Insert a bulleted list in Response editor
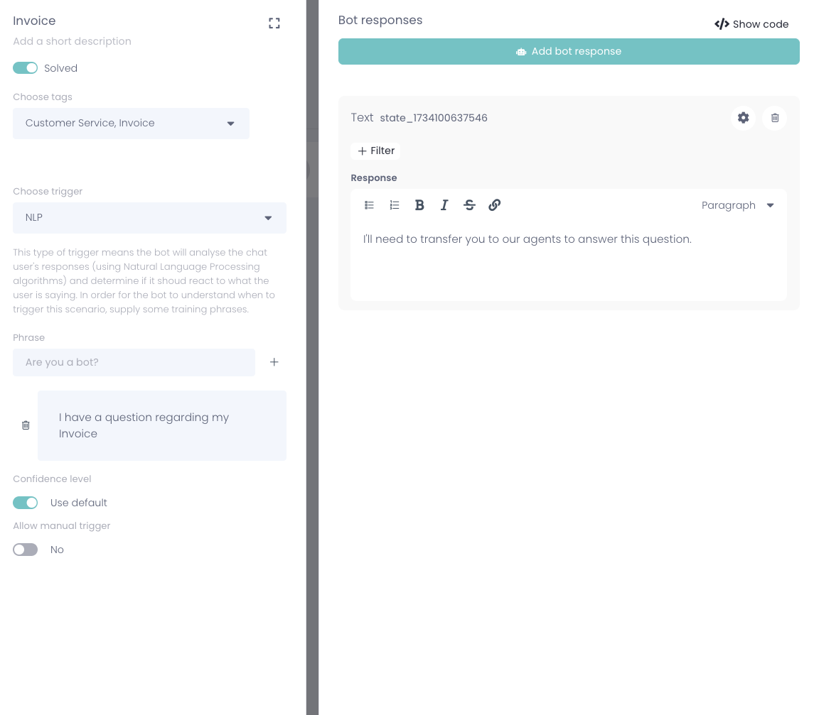This screenshot has height=715, width=814. 370,205
